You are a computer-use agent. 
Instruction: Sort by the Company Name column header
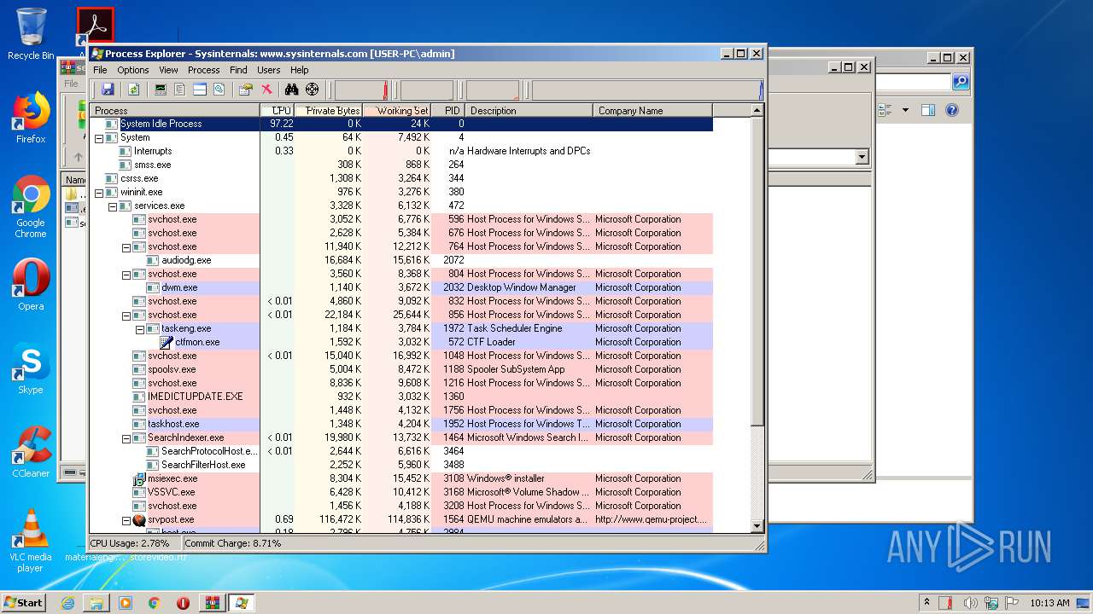pos(652,110)
